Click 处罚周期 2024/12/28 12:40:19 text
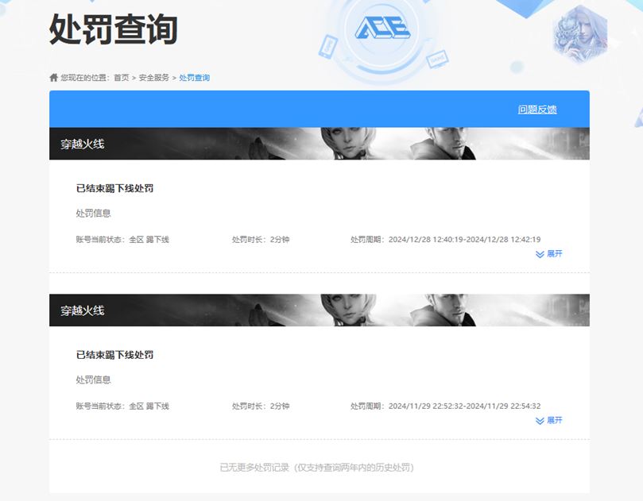643x501 pixels. pyautogui.click(x=446, y=239)
